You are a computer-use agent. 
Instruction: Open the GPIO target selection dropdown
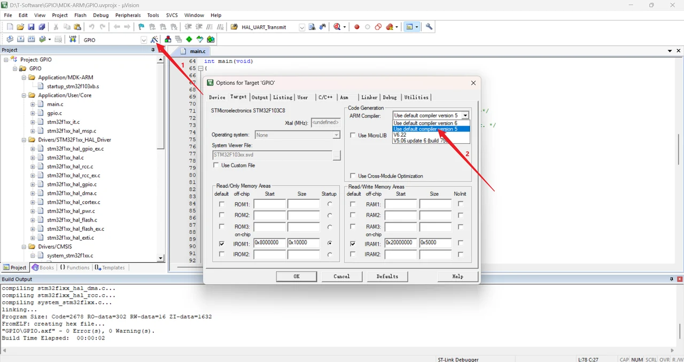pyautogui.click(x=144, y=40)
